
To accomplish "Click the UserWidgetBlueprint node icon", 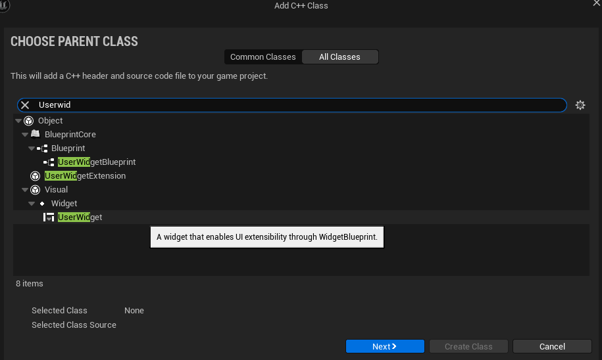I will click(x=49, y=162).
